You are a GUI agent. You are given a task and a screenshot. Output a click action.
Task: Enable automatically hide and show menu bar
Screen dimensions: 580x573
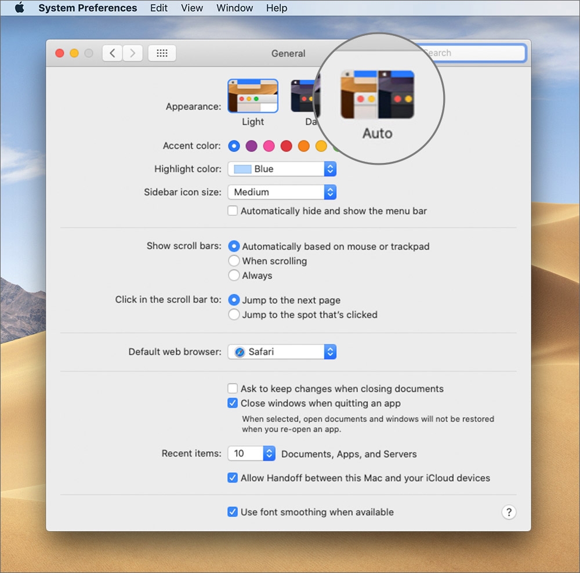tap(233, 211)
